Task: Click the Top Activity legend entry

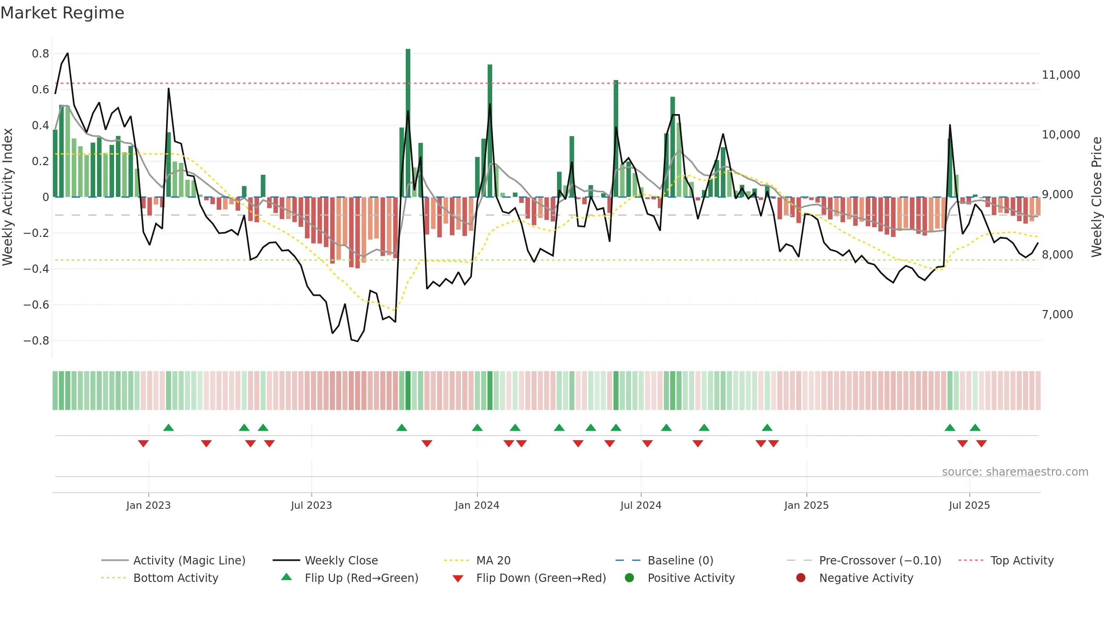Action: 1006,560
